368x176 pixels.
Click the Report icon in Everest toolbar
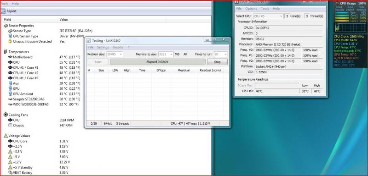[3, 11]
